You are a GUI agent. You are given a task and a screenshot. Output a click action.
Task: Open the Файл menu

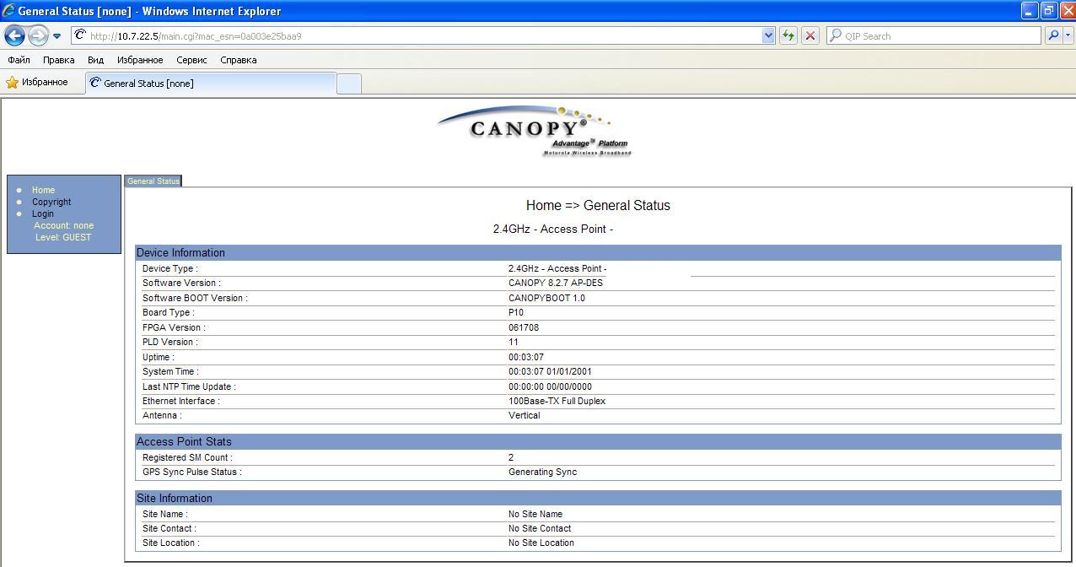[19, 60]
